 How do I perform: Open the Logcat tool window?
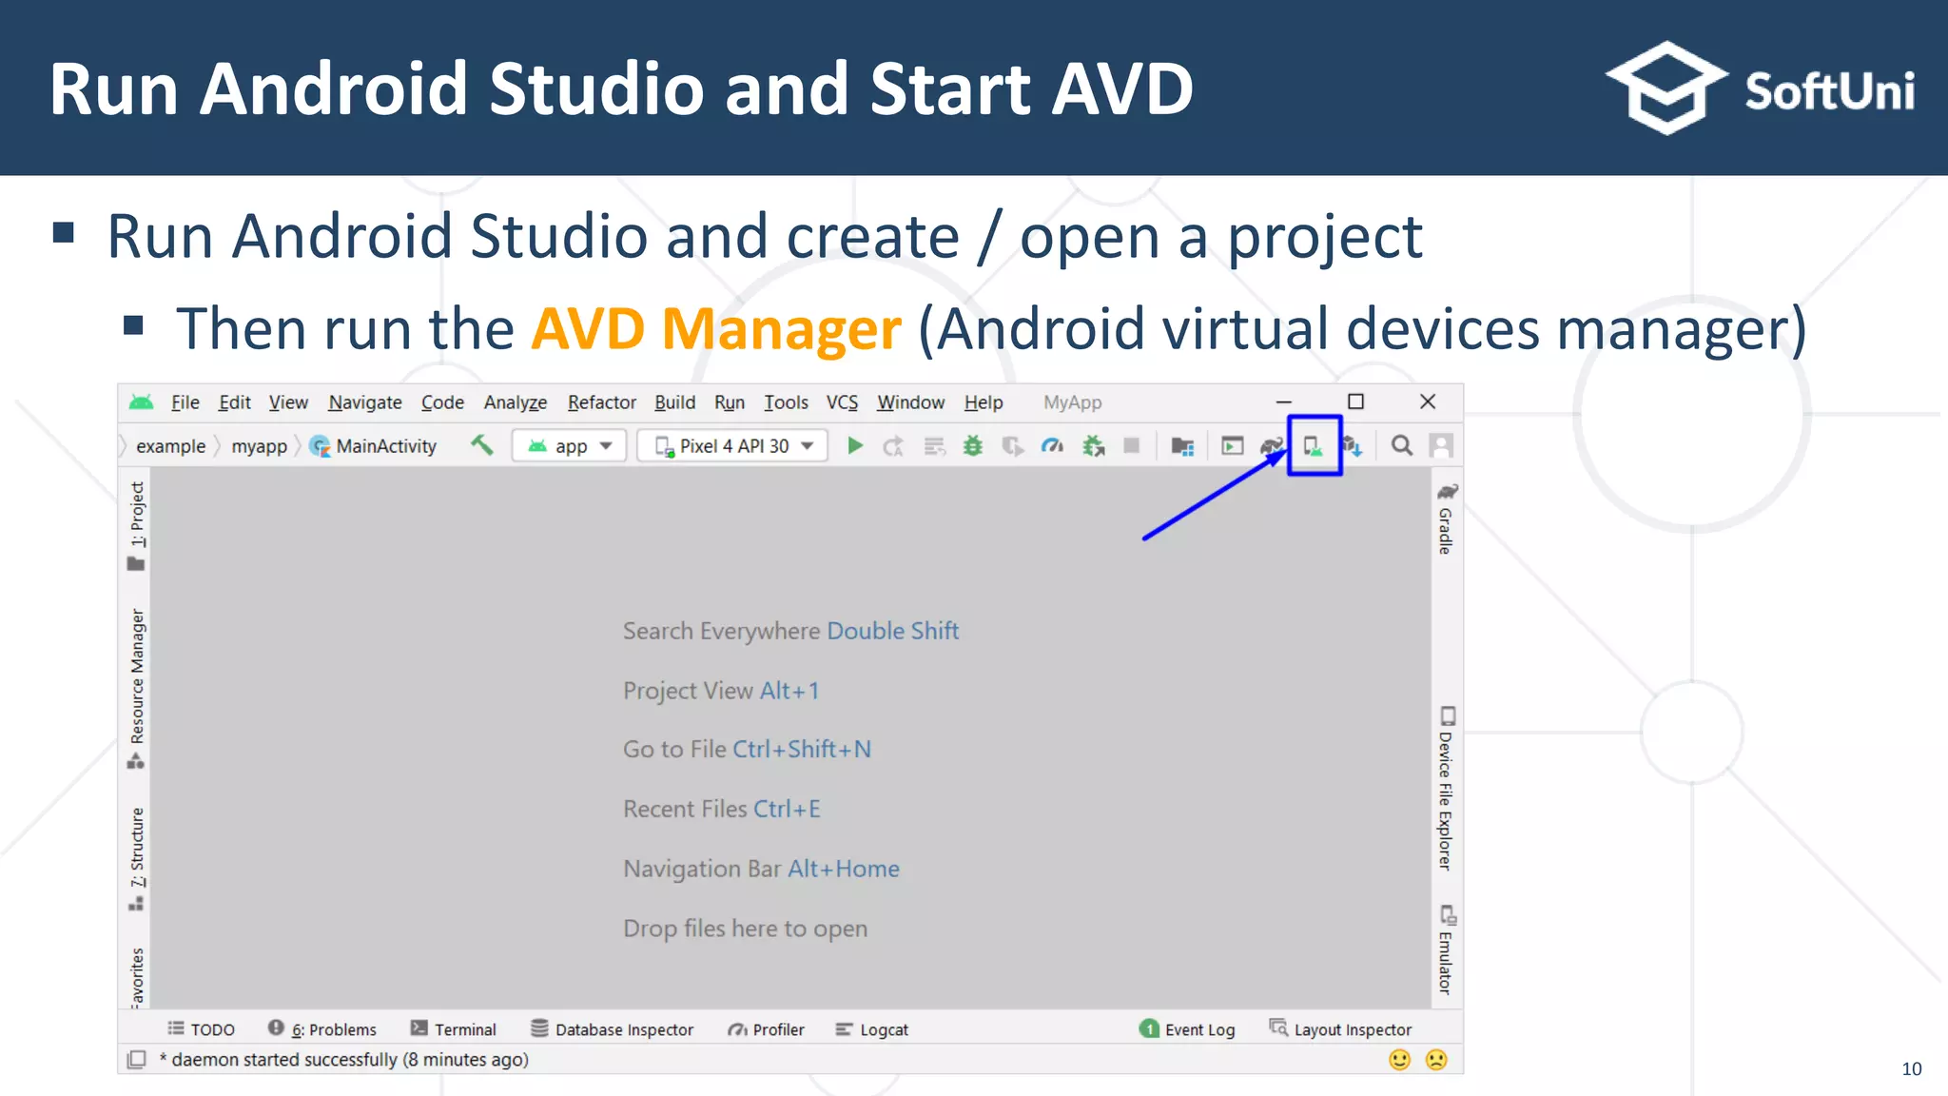[871, 1029]
